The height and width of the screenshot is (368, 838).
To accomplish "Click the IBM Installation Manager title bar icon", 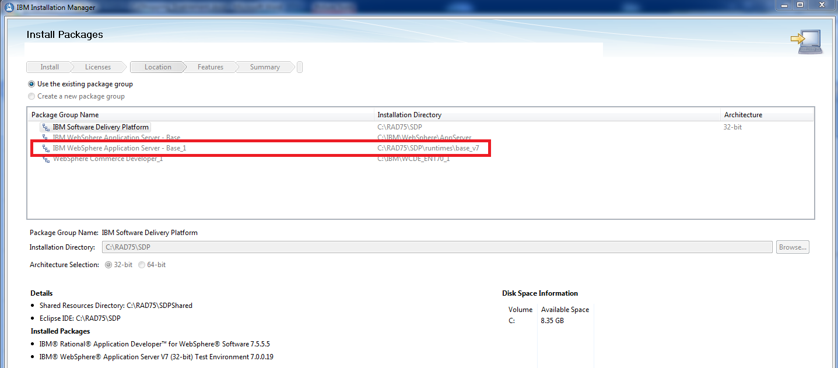I will point(9,8).
